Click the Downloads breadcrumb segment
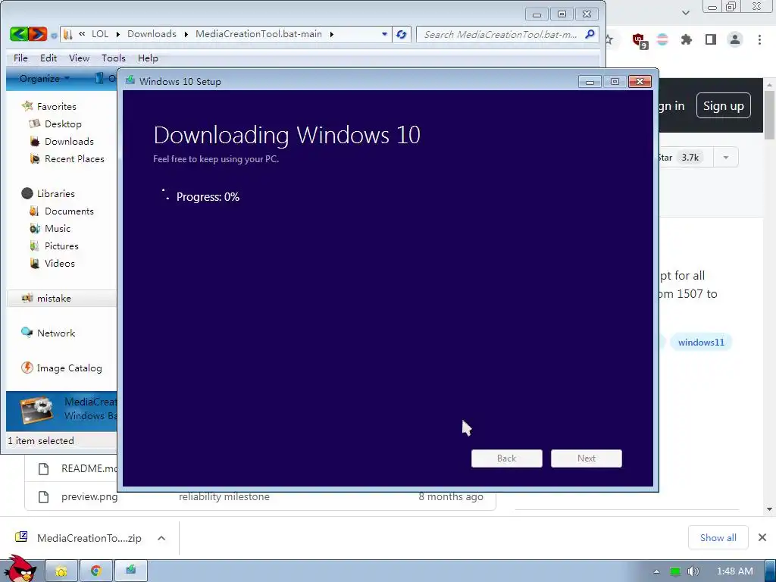Viewport: 776px width, 582px height. click(152, 34)
